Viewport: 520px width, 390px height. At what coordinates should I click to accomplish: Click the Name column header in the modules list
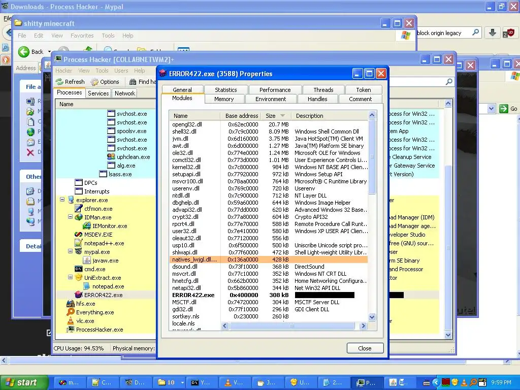(195, 116)
